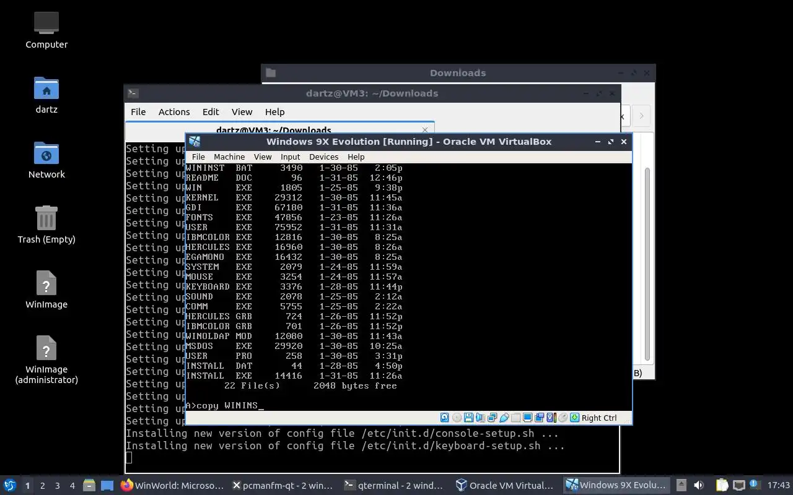Click the optical drive indicator in VirtualBox status bar
Viewport: 793px width, 495px height.
coord(457,418)
